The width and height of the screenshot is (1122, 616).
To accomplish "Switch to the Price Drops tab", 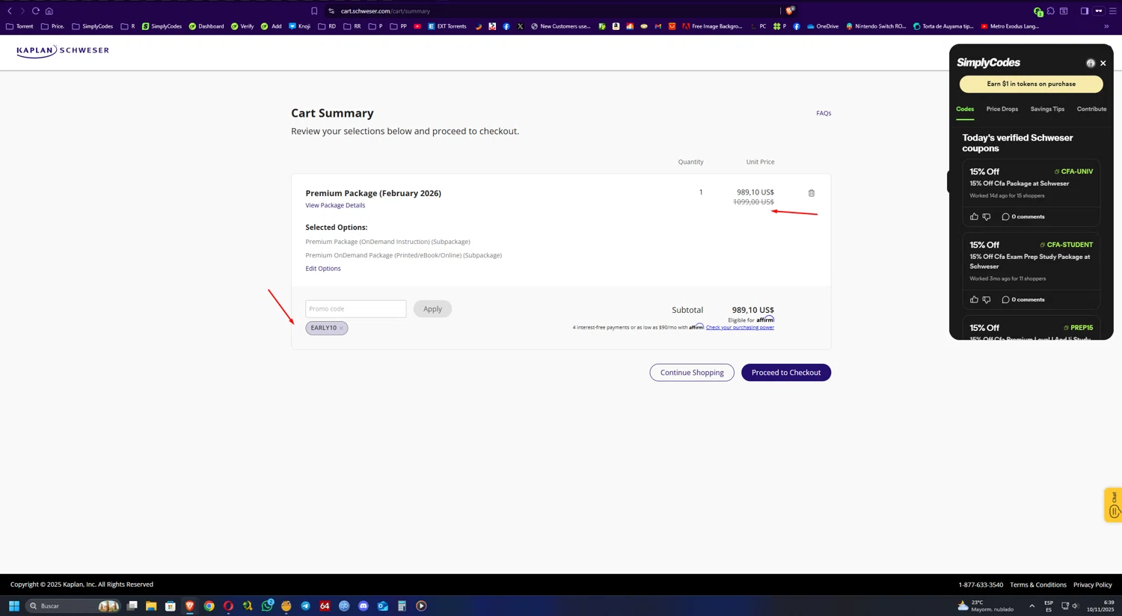I will [x=1002, y=109].
